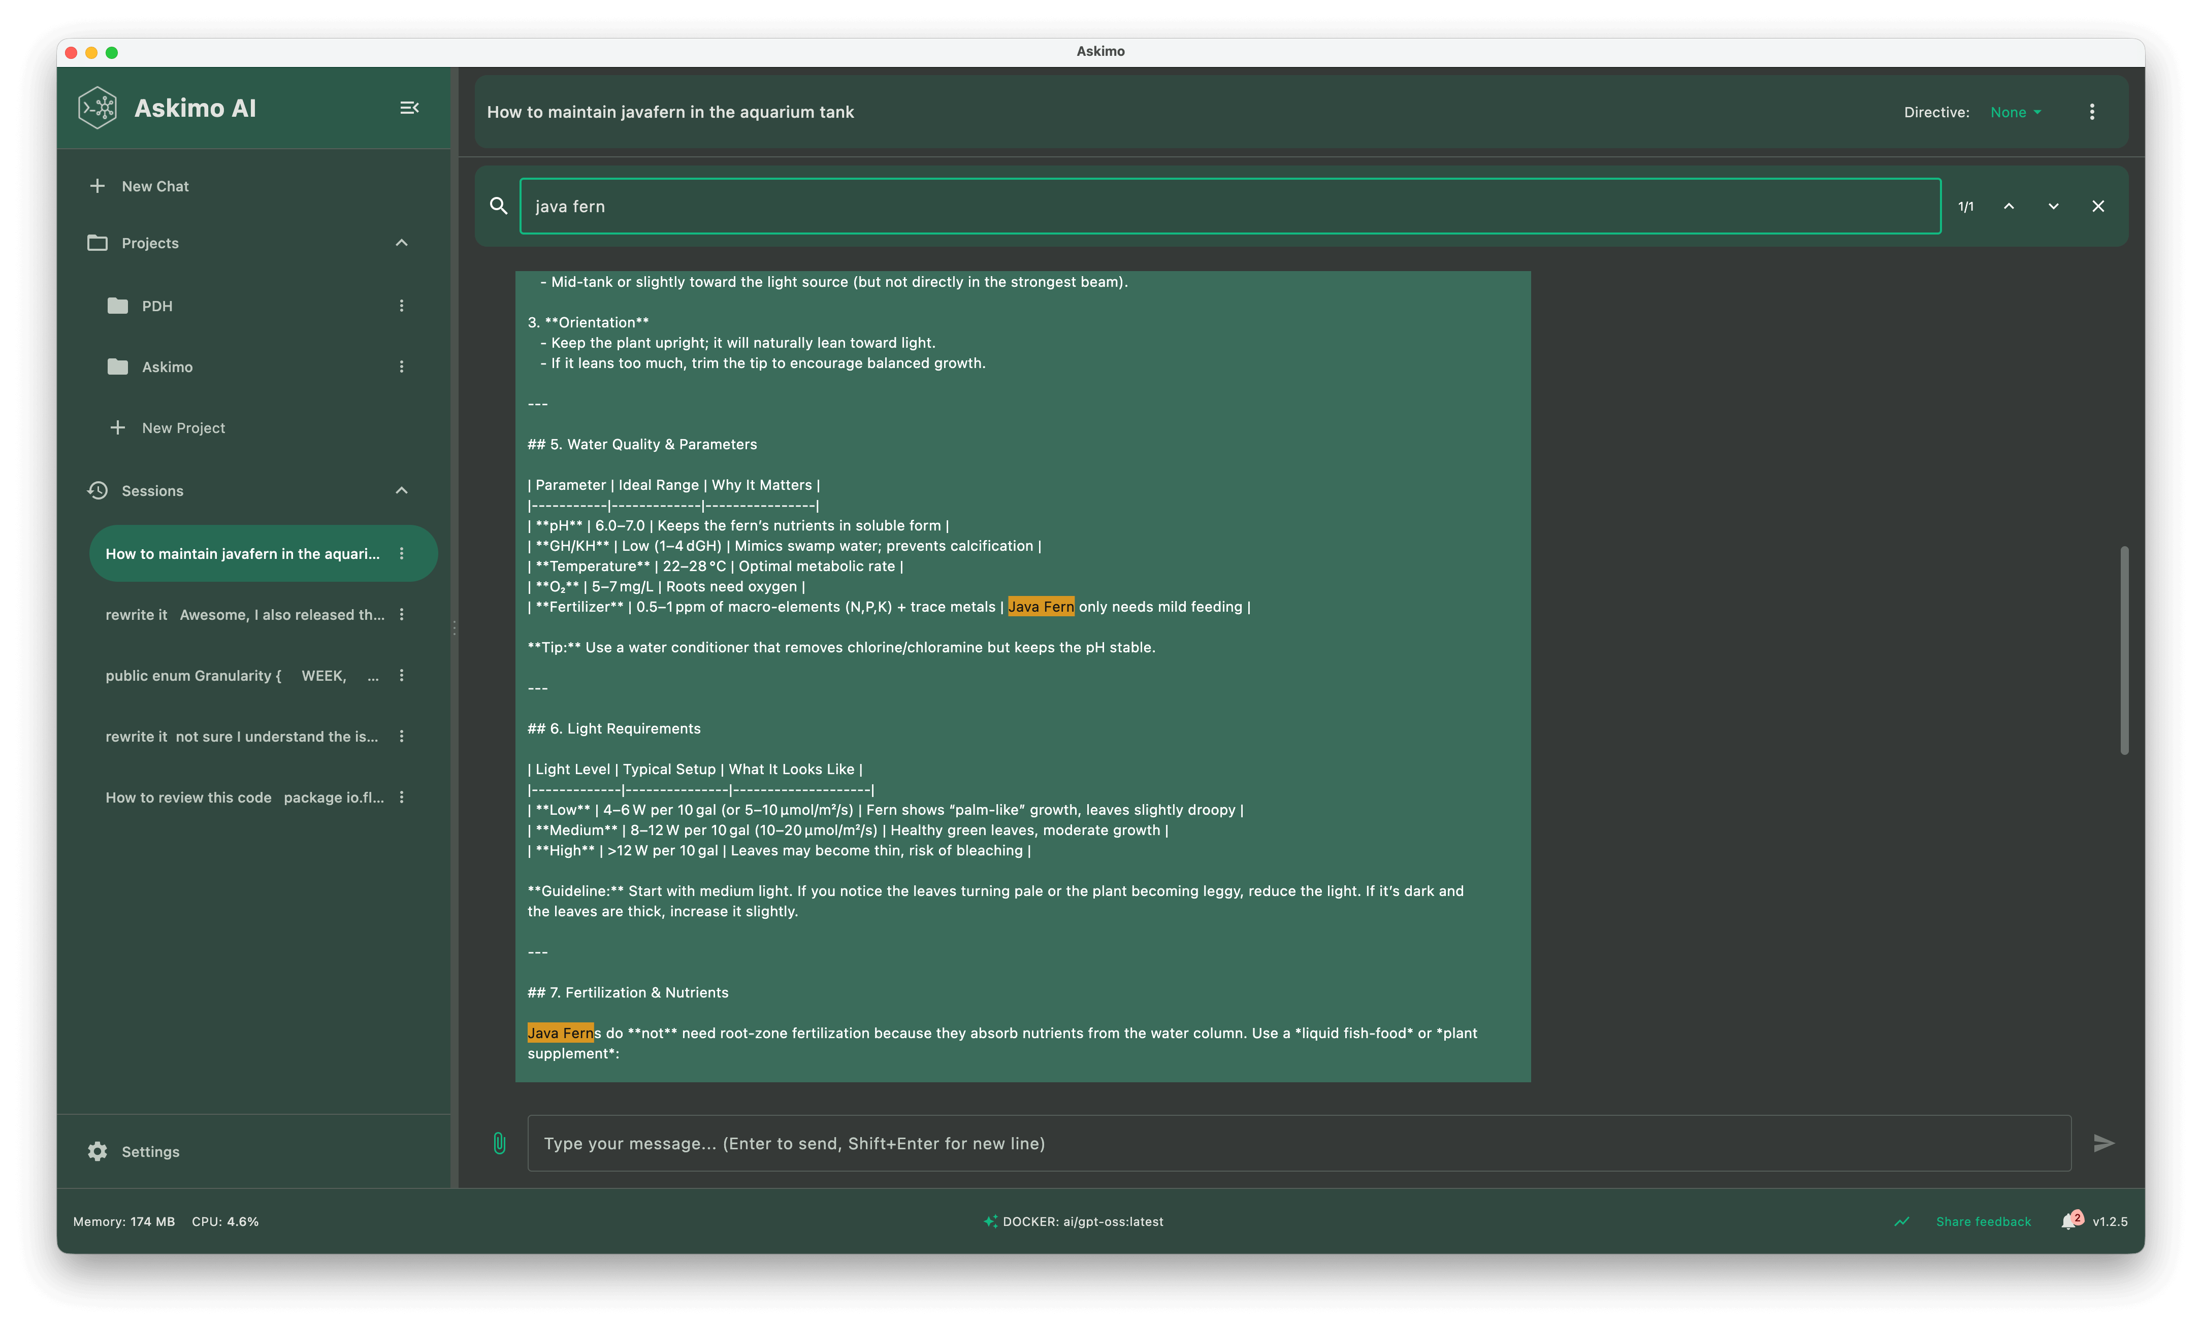Click the search magnifier icon in the find bar

point(498,206)
